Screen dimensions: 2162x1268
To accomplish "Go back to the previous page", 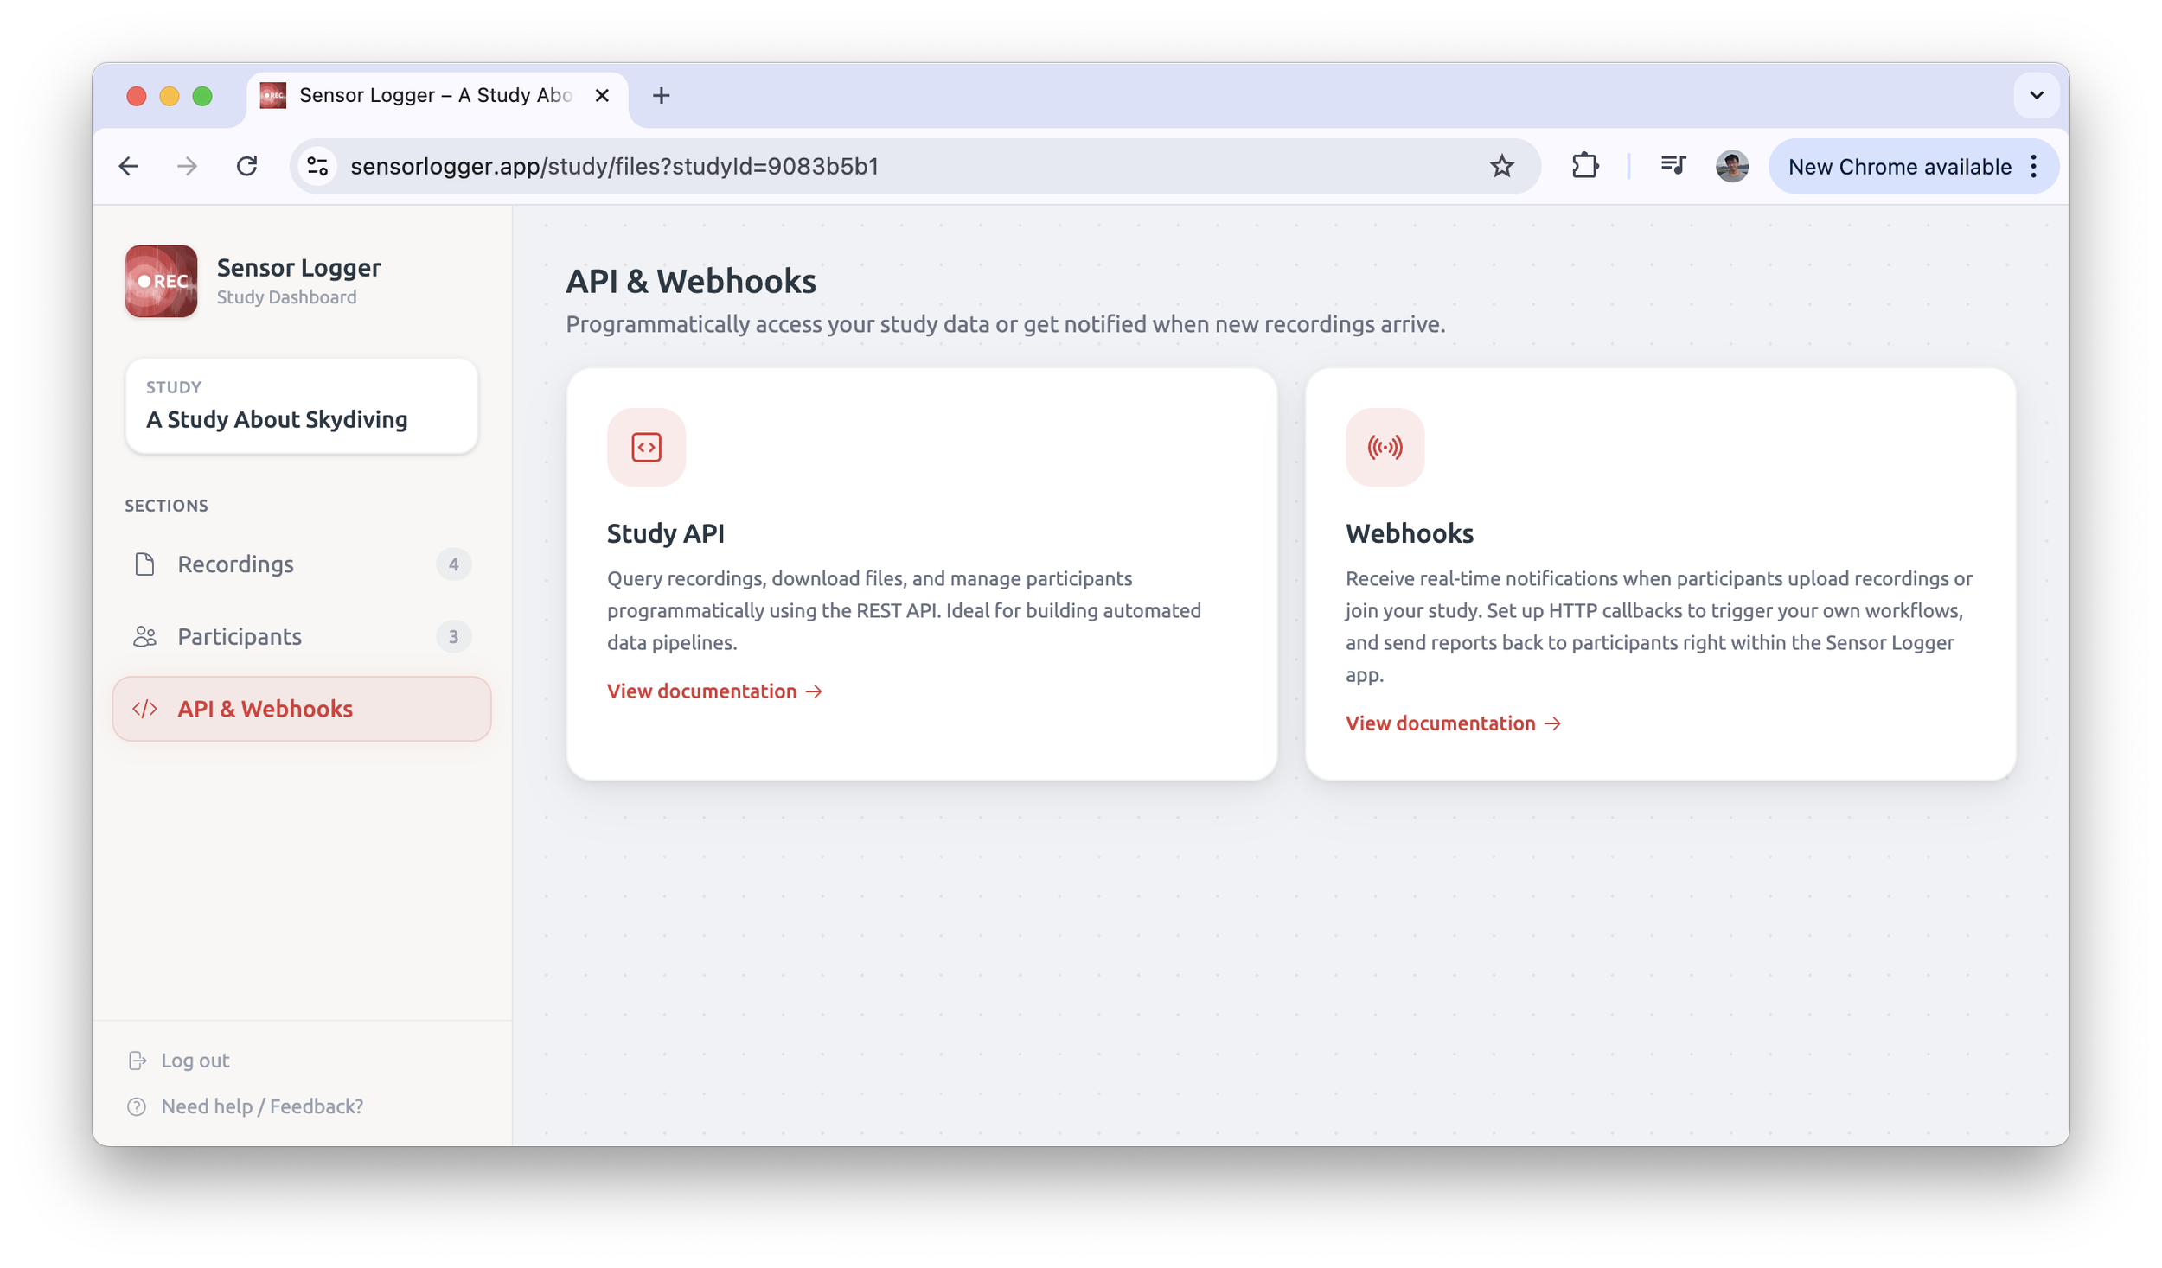I will (x=129, y=166).
